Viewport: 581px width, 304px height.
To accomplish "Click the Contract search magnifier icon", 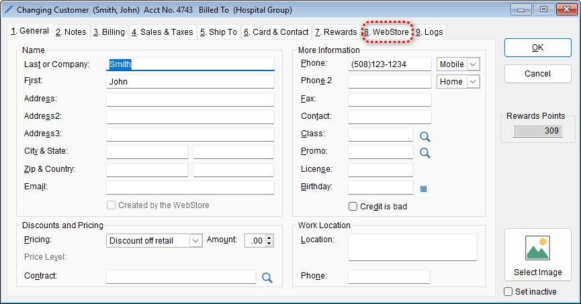I will pyautogui.click(x=267, y=278).
